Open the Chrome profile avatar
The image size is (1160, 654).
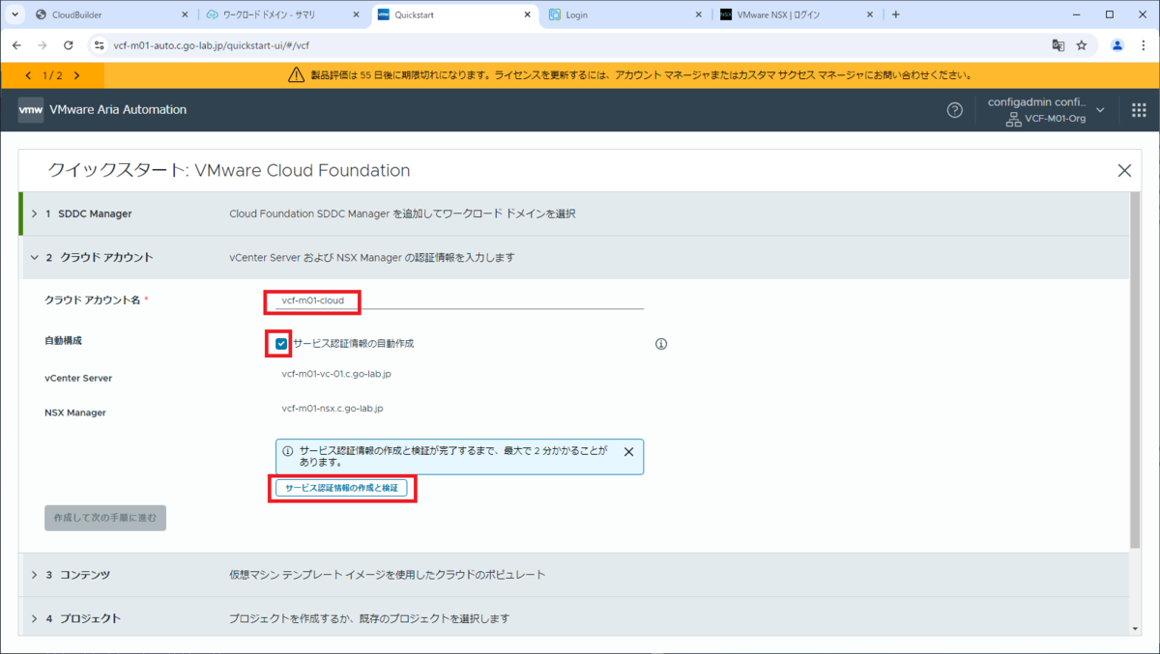tap(1117, 44)
